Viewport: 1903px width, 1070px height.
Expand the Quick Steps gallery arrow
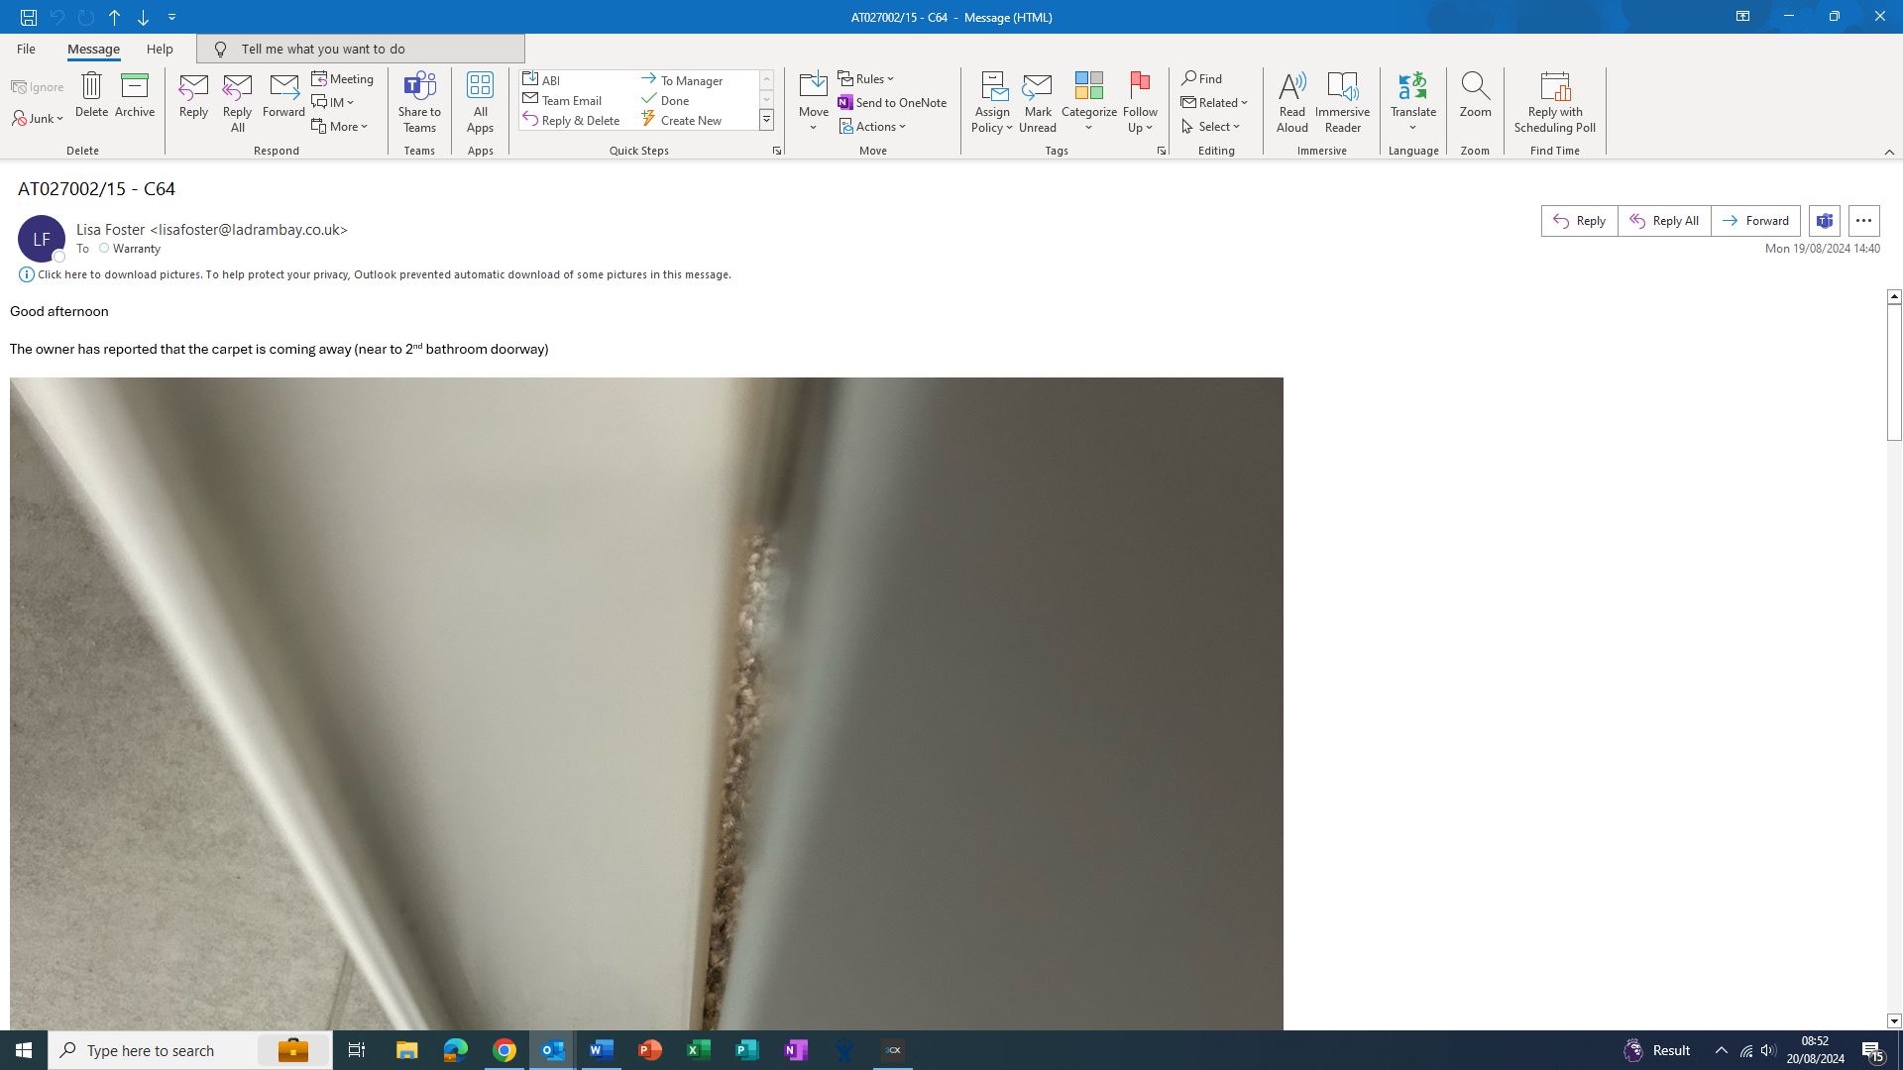(766, 120)
